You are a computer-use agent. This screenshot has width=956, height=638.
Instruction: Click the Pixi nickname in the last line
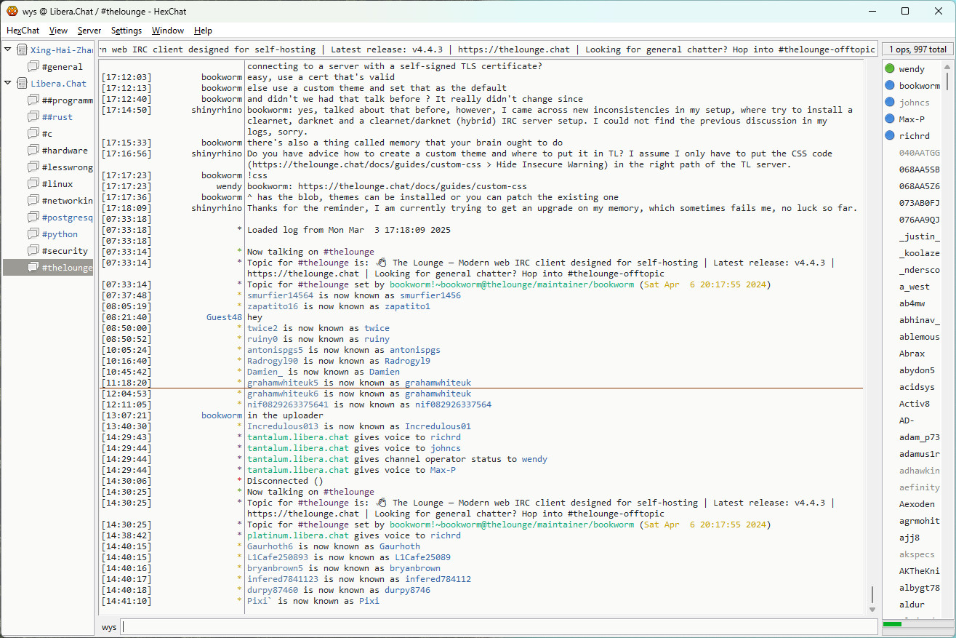(x=369, y=601)
